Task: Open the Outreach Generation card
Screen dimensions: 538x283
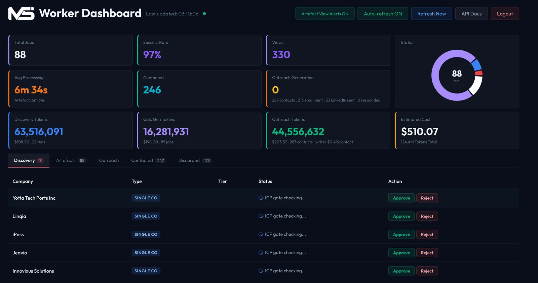Action: click(328, 89)
